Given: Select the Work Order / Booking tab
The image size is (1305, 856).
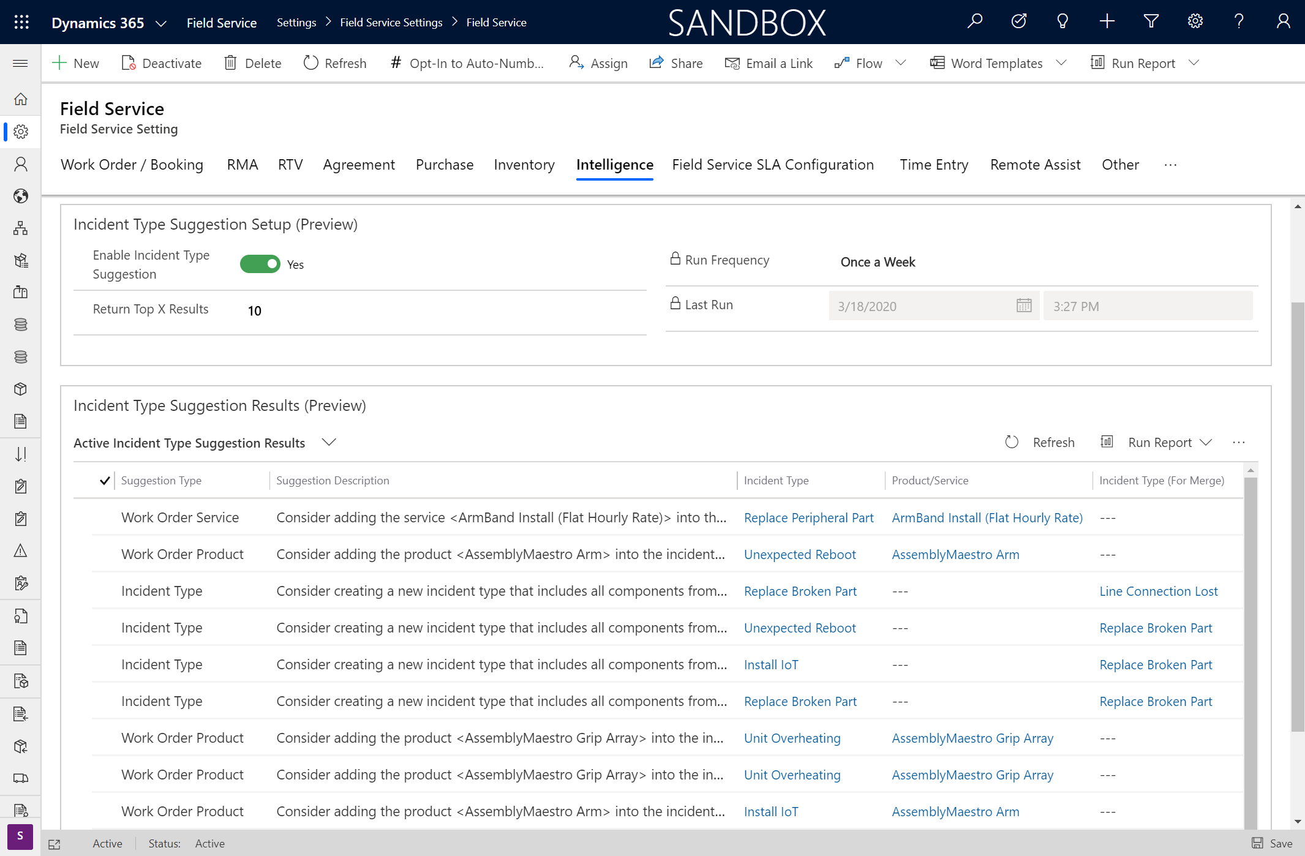Looking at the screenshot, I should [131, 164].
